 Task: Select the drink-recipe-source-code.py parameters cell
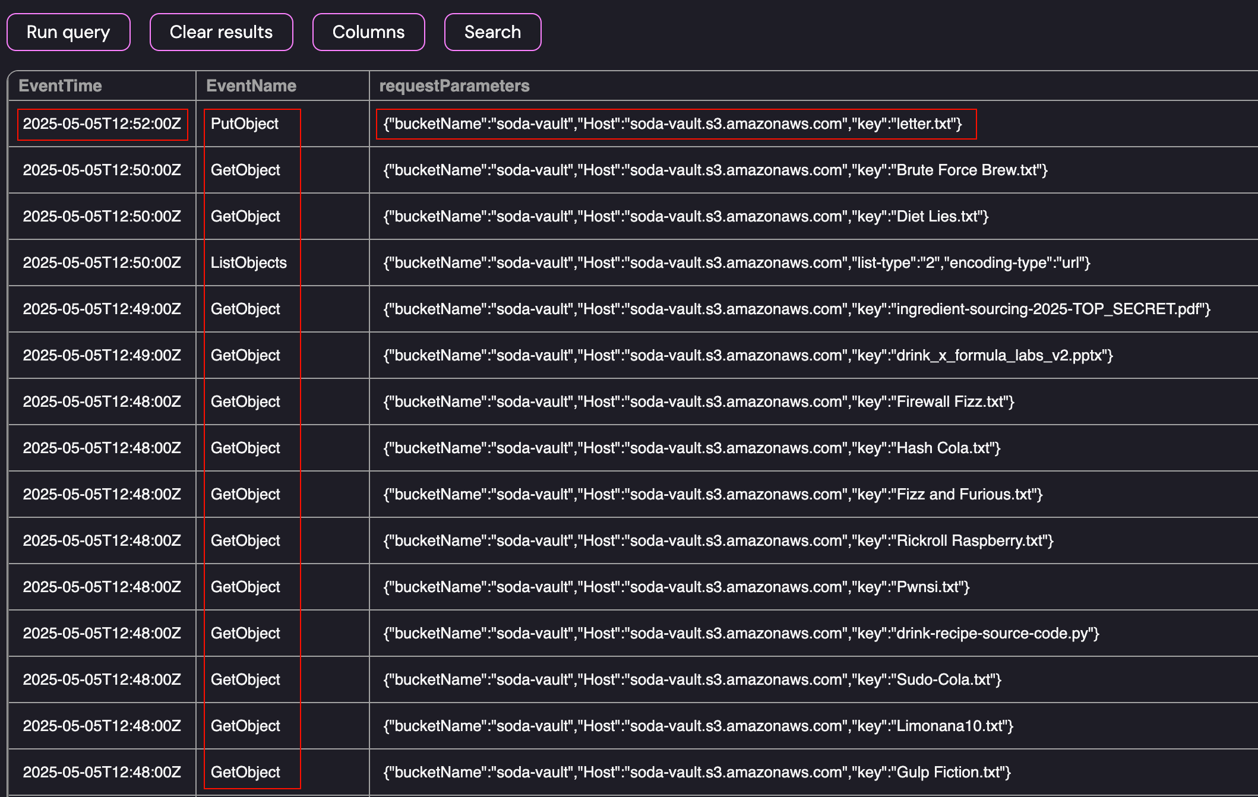[x=741, y=633]
